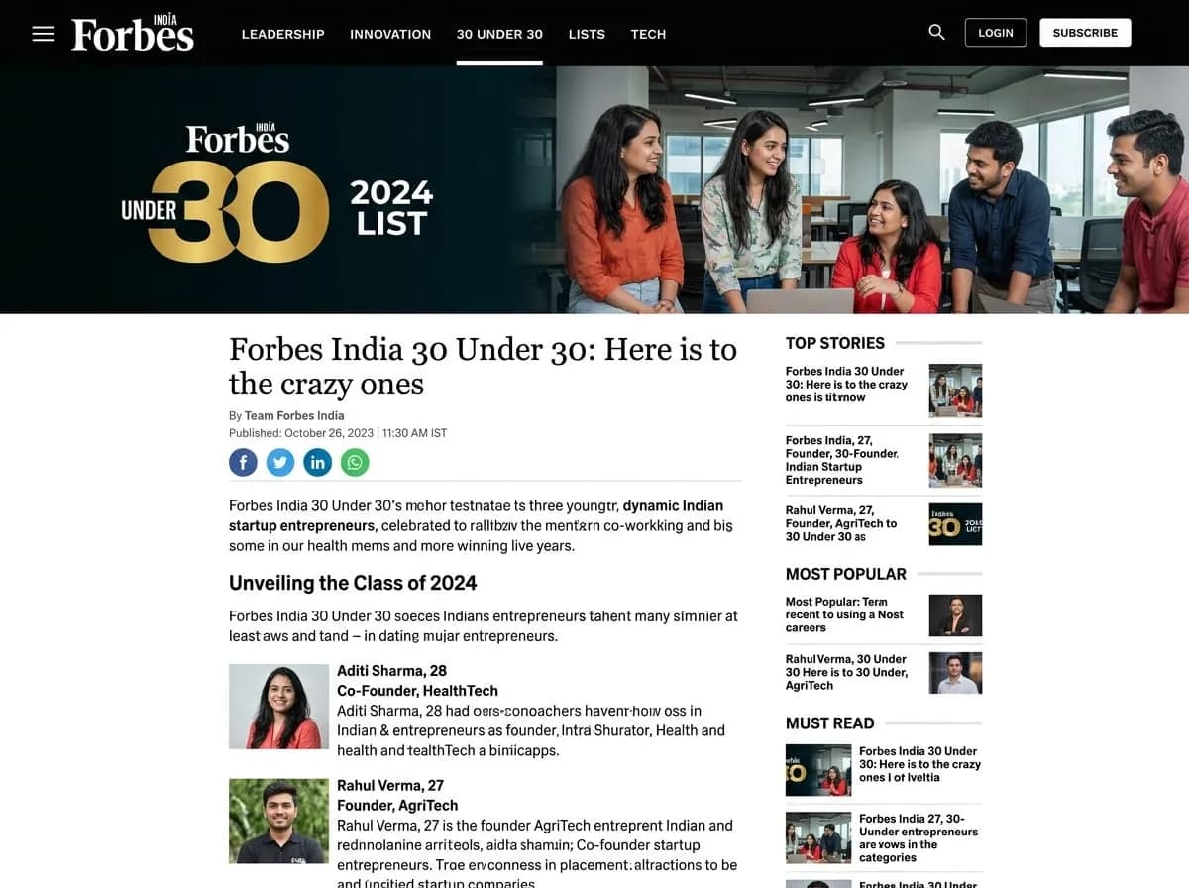Viewport: 1189px width, 888px height.
Task: Click Aditi Sharma's profile photo
Action: pyautogui.click(x=278, y=707)
